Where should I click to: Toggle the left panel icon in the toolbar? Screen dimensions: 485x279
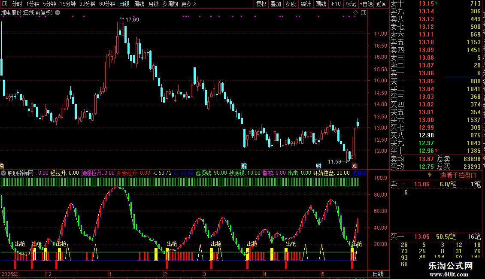[x=5, y=4]
